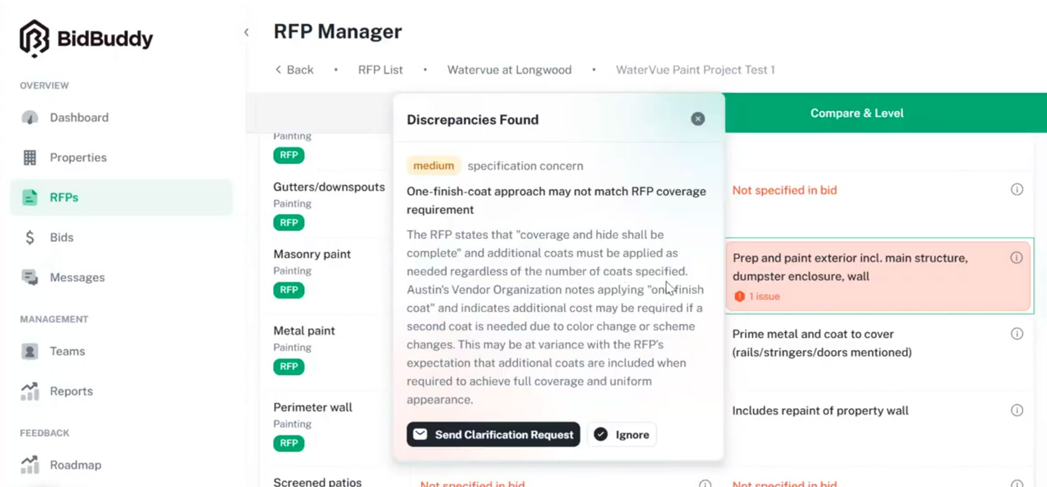The width and height of the screenshot is (1047, 487).
Task: Close the Discrepancies Found popup
Action: [698, 119]
